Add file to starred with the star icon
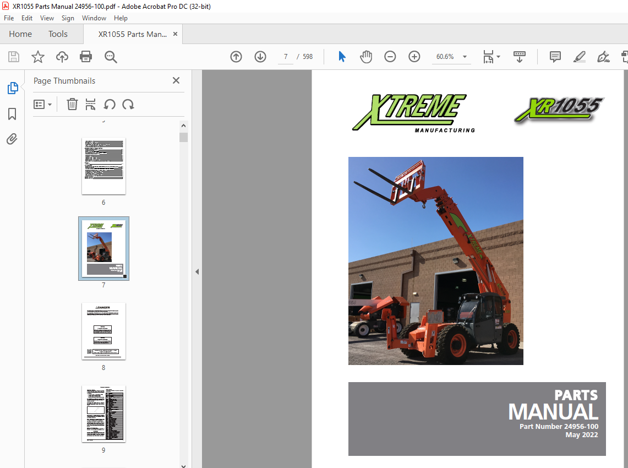The width and height of the screenshot is (628, 468). (37, 57)
